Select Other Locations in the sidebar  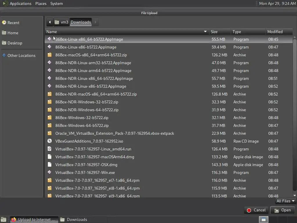click(x=22, y=55)
